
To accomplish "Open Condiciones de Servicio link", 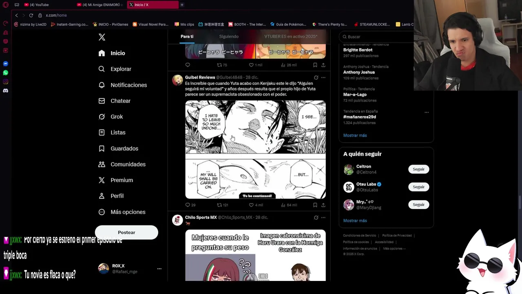I will (x=359, y=236).
